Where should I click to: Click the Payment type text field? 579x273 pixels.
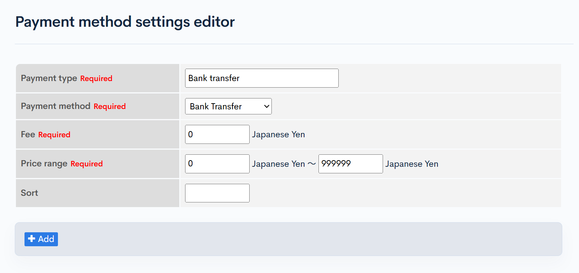(262, 78)
